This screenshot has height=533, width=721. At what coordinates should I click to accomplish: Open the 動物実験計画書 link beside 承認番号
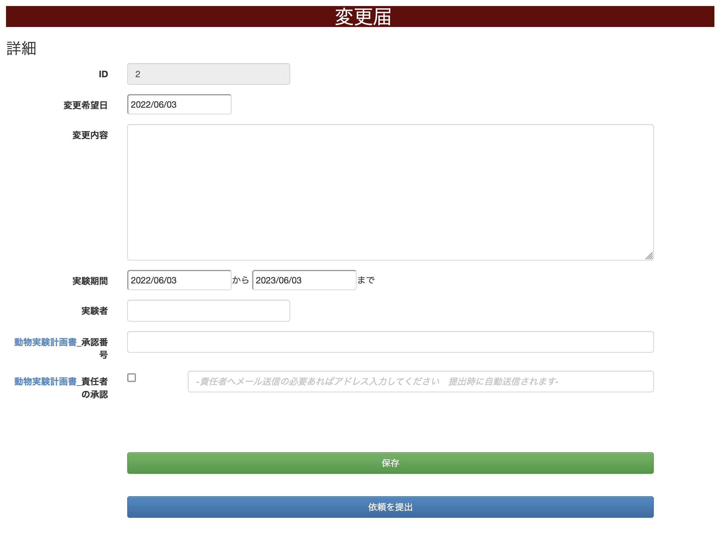(45, 342)
